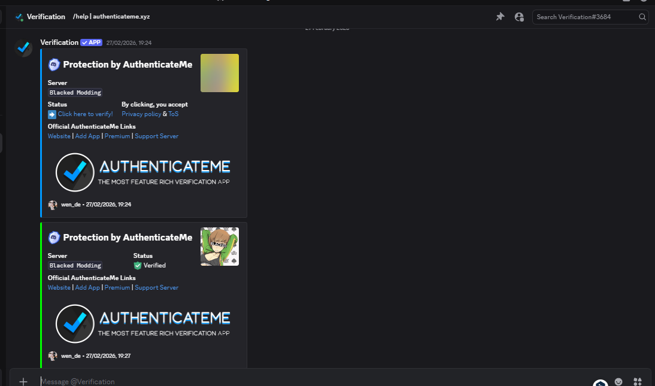Click the 27/02/2026, 19:24 message timestamp
655x386 pixels.
click(129, 42)
